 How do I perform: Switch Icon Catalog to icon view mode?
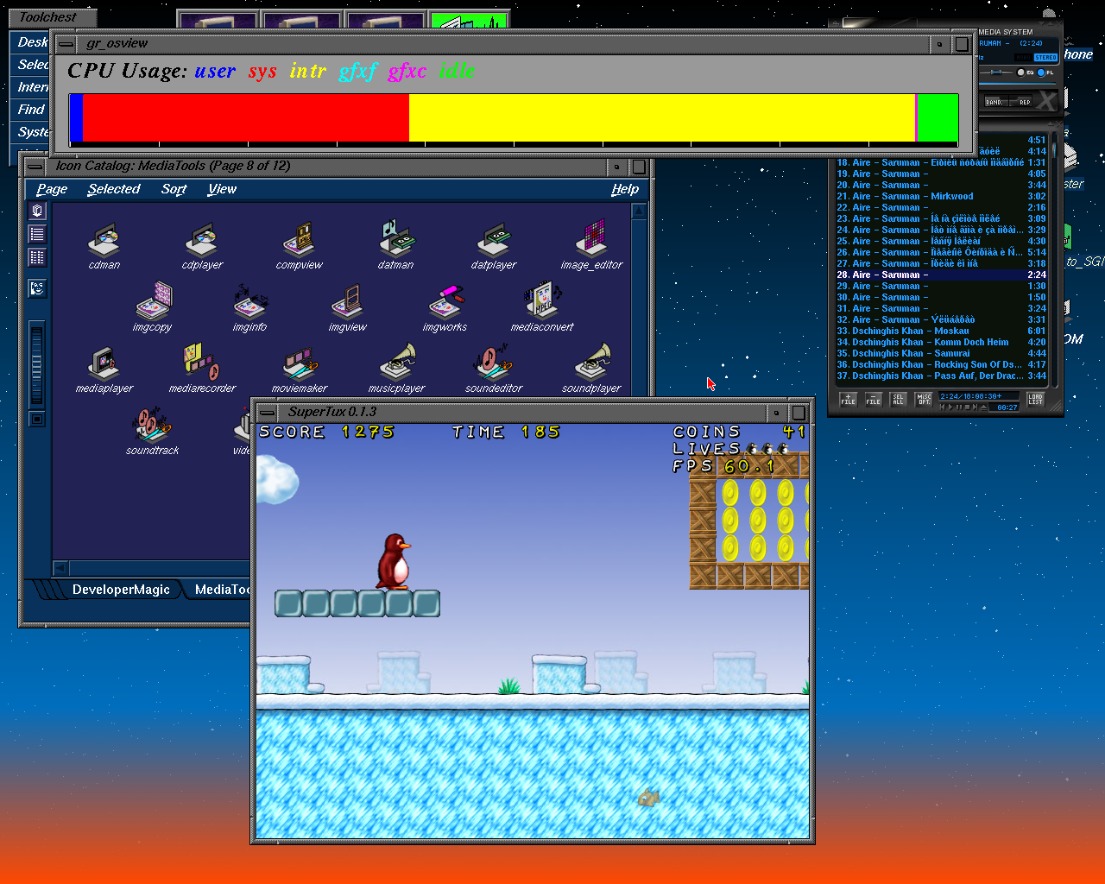coord(37,211)
